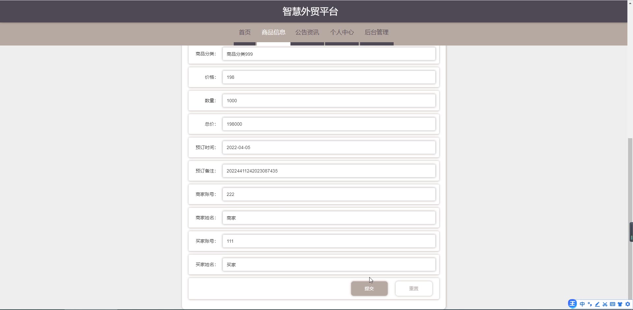This screenshot has width=633, height=310.
Task: Focus the 商家账号 field showing 222
Action: pos(329,194)
